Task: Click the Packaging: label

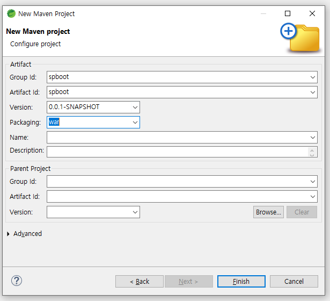Action: pos(25,123)
